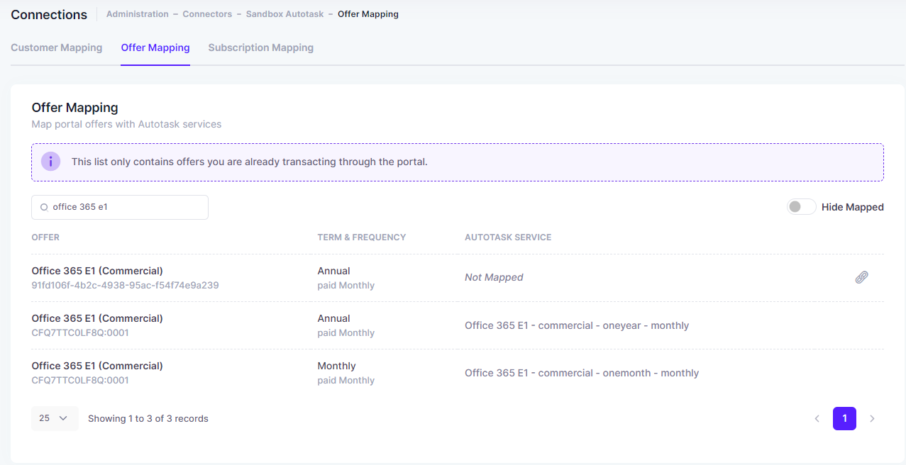Go to the next page arrow
906x465 pixels.
coord(872,418)
